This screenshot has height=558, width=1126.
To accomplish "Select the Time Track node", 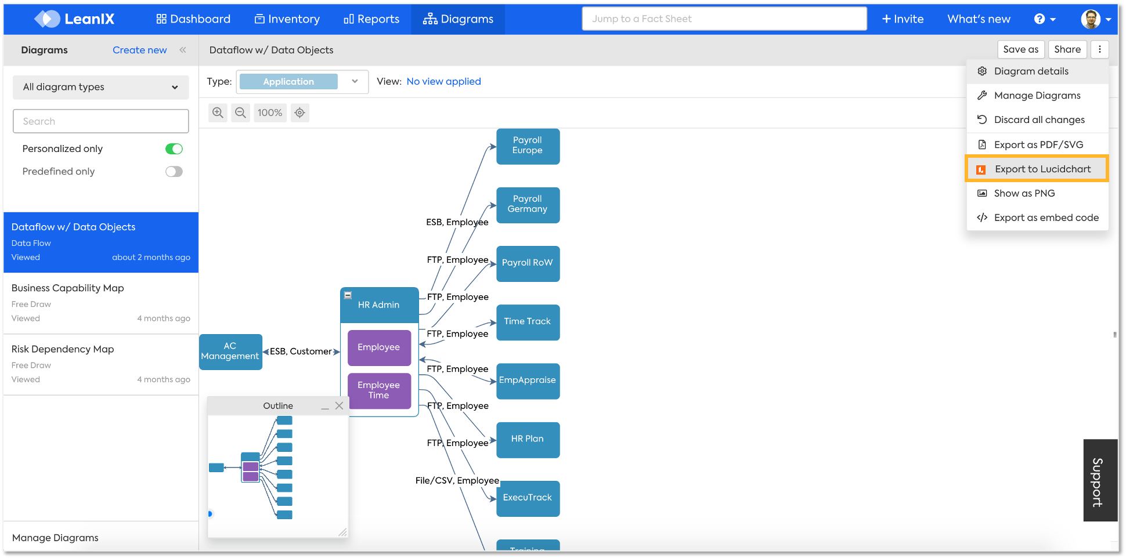I will (528, 322).
